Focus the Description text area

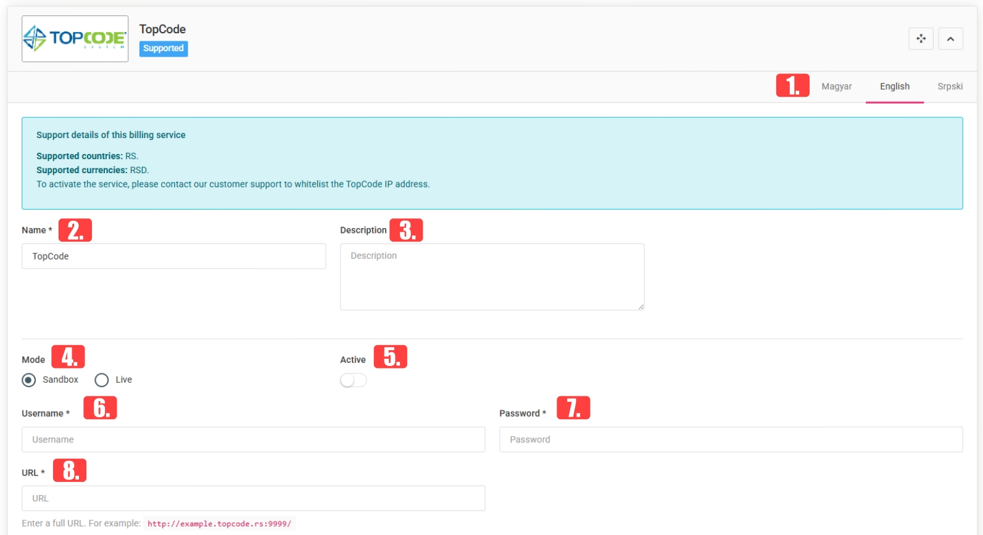(492, 277)
